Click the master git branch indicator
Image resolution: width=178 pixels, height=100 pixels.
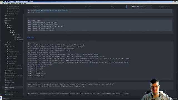coord(175,98)
